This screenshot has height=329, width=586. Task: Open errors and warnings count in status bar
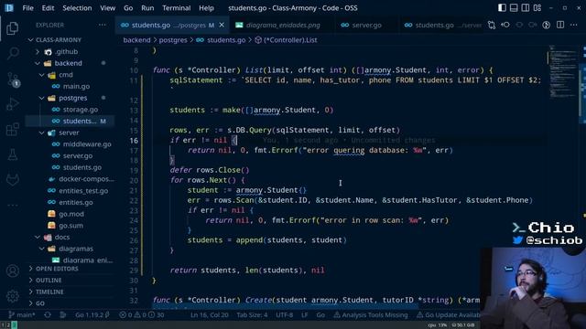(141, 314)
